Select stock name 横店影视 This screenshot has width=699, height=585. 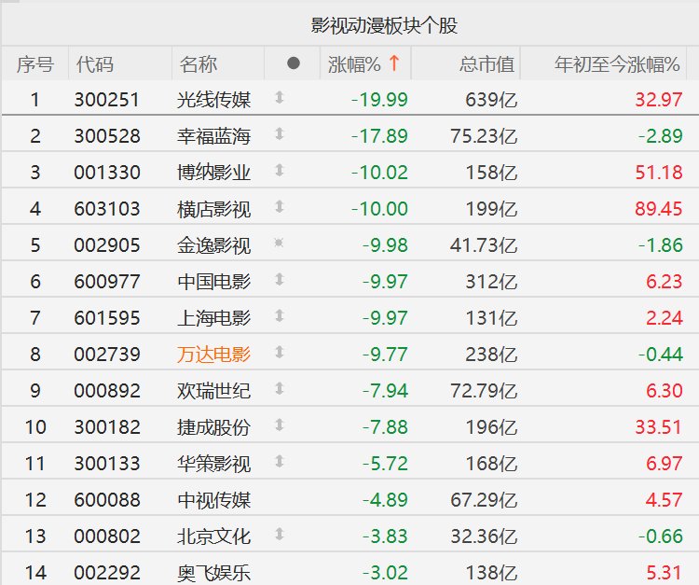[x=214, y=209]
